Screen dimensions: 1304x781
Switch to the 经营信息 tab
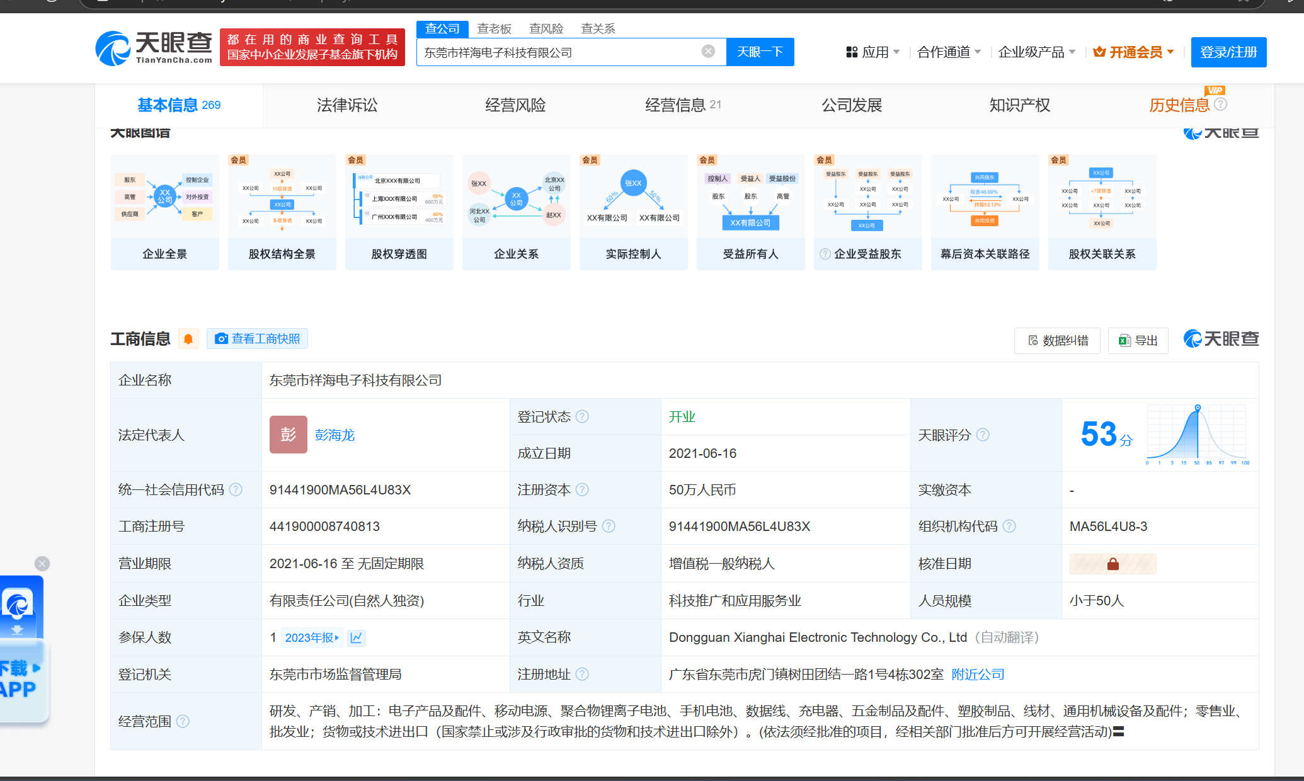(x=683, y=105)
